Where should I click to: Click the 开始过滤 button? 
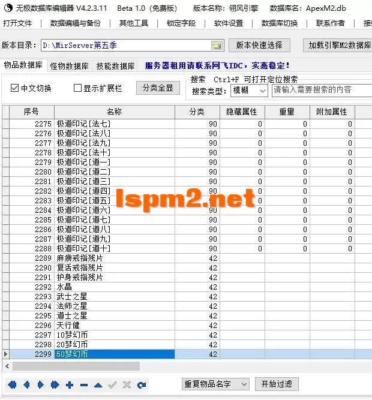click(x=277, y=384)
